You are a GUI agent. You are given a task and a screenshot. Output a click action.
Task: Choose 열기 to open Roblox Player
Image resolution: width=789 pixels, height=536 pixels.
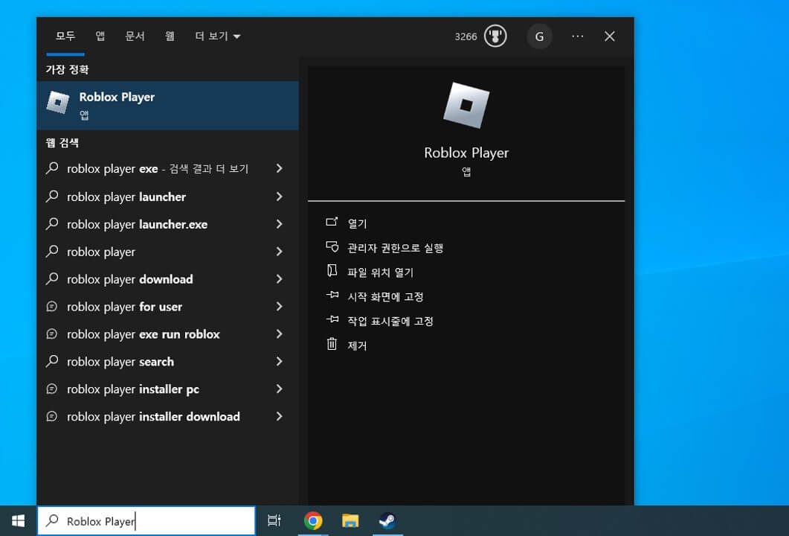(x=357, y=223)
